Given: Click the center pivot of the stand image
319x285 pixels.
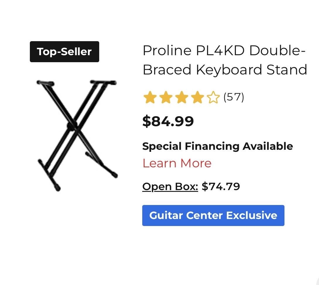Looking at the screenshot, I should [x=72, y=126].
